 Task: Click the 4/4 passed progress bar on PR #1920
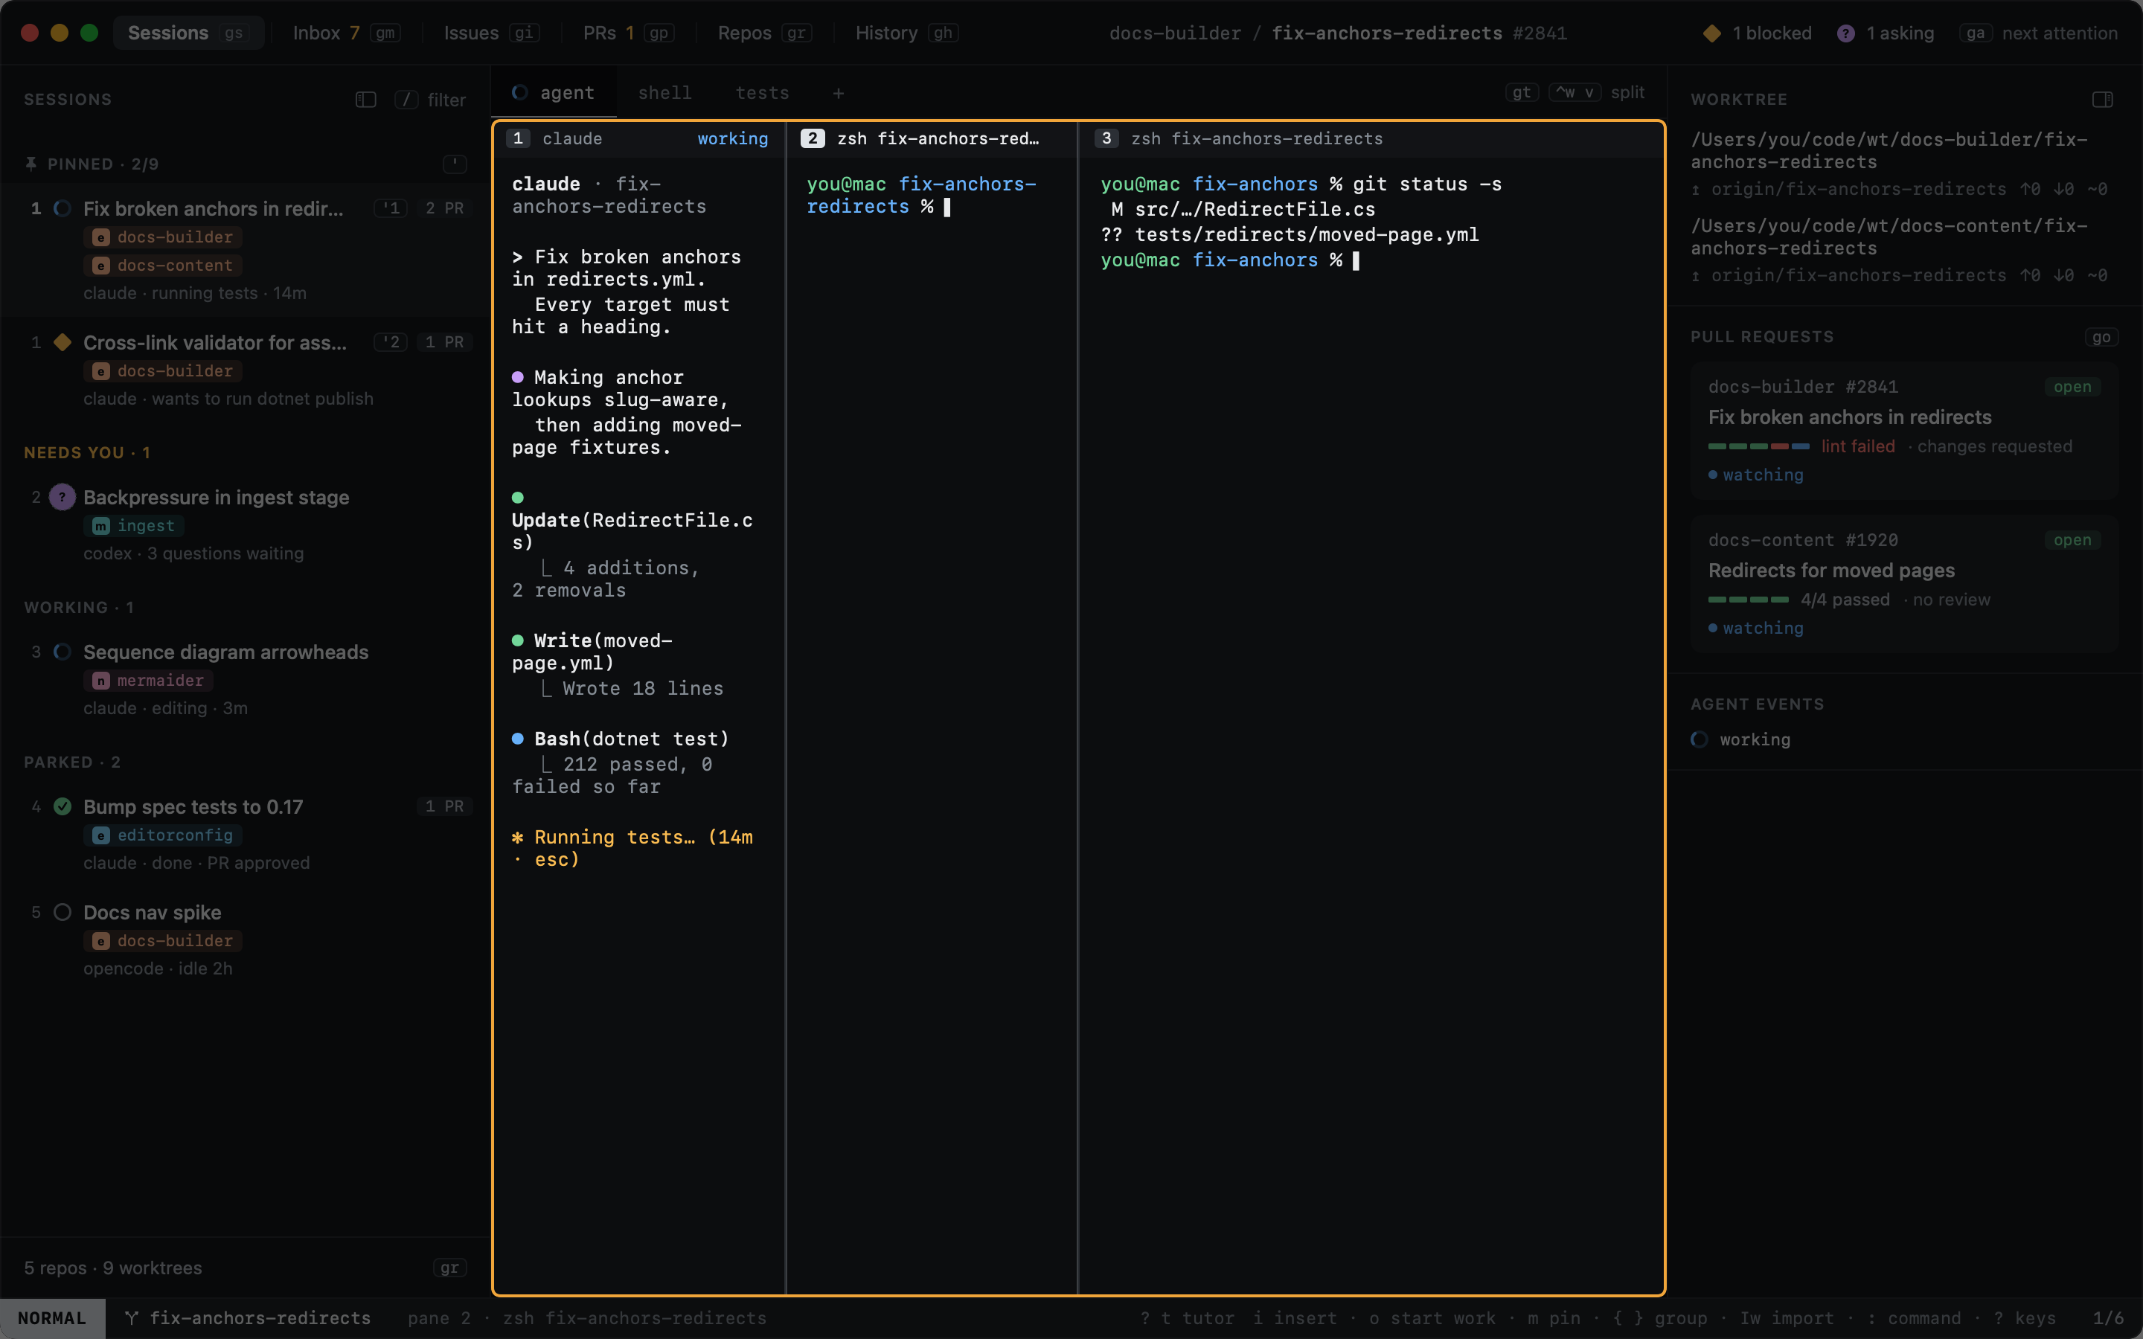[x=1747, y=600]
